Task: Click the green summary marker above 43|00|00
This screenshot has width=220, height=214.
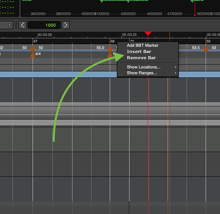Action: 128,1
